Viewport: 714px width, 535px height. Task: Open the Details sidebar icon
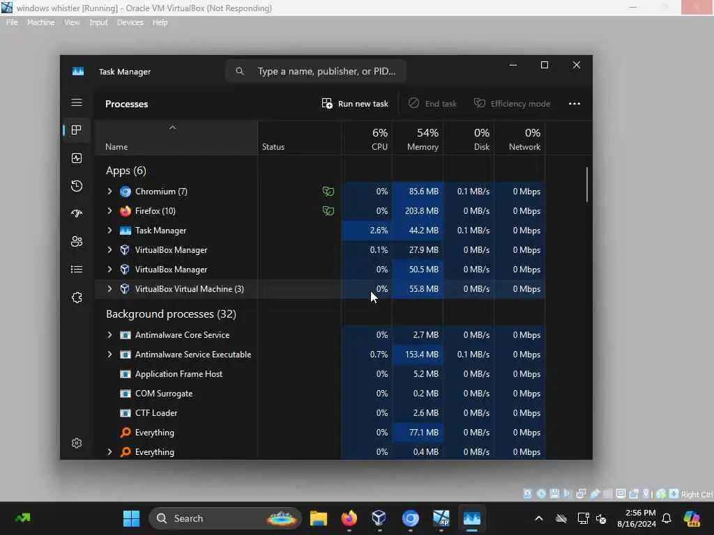(x=77, y=270)
